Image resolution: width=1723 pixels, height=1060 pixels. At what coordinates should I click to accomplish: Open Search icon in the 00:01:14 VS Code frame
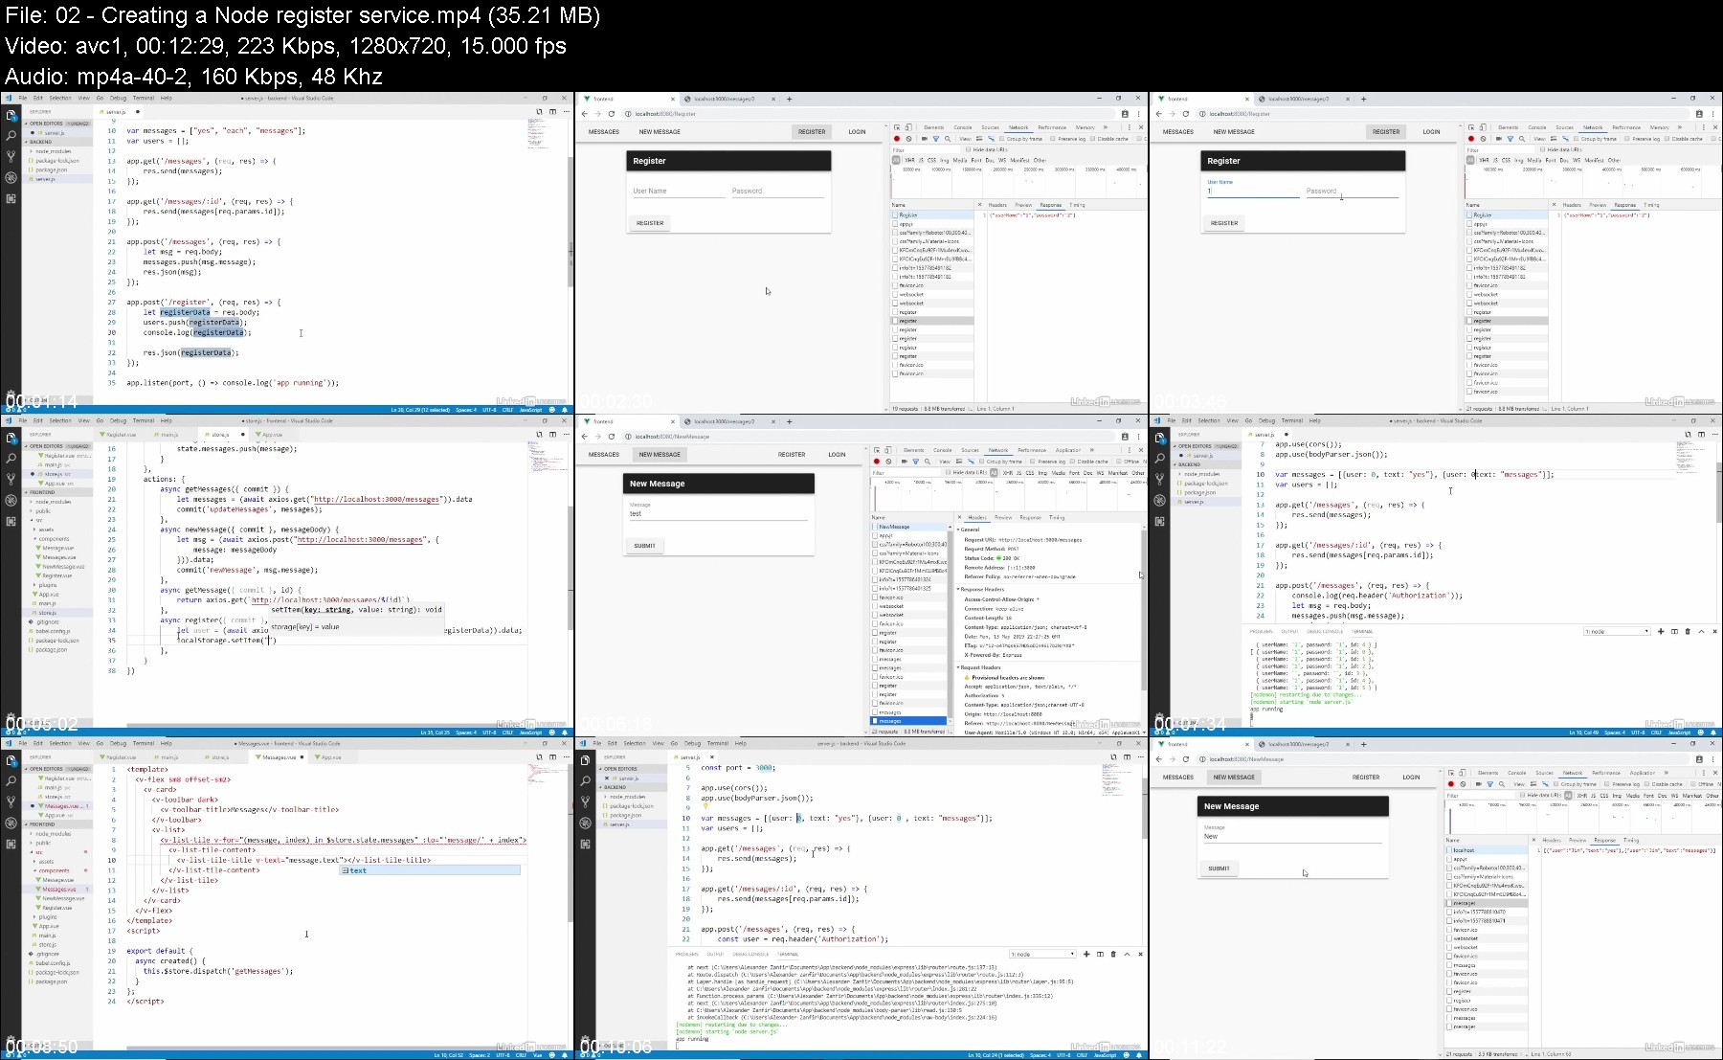point(11,136)
